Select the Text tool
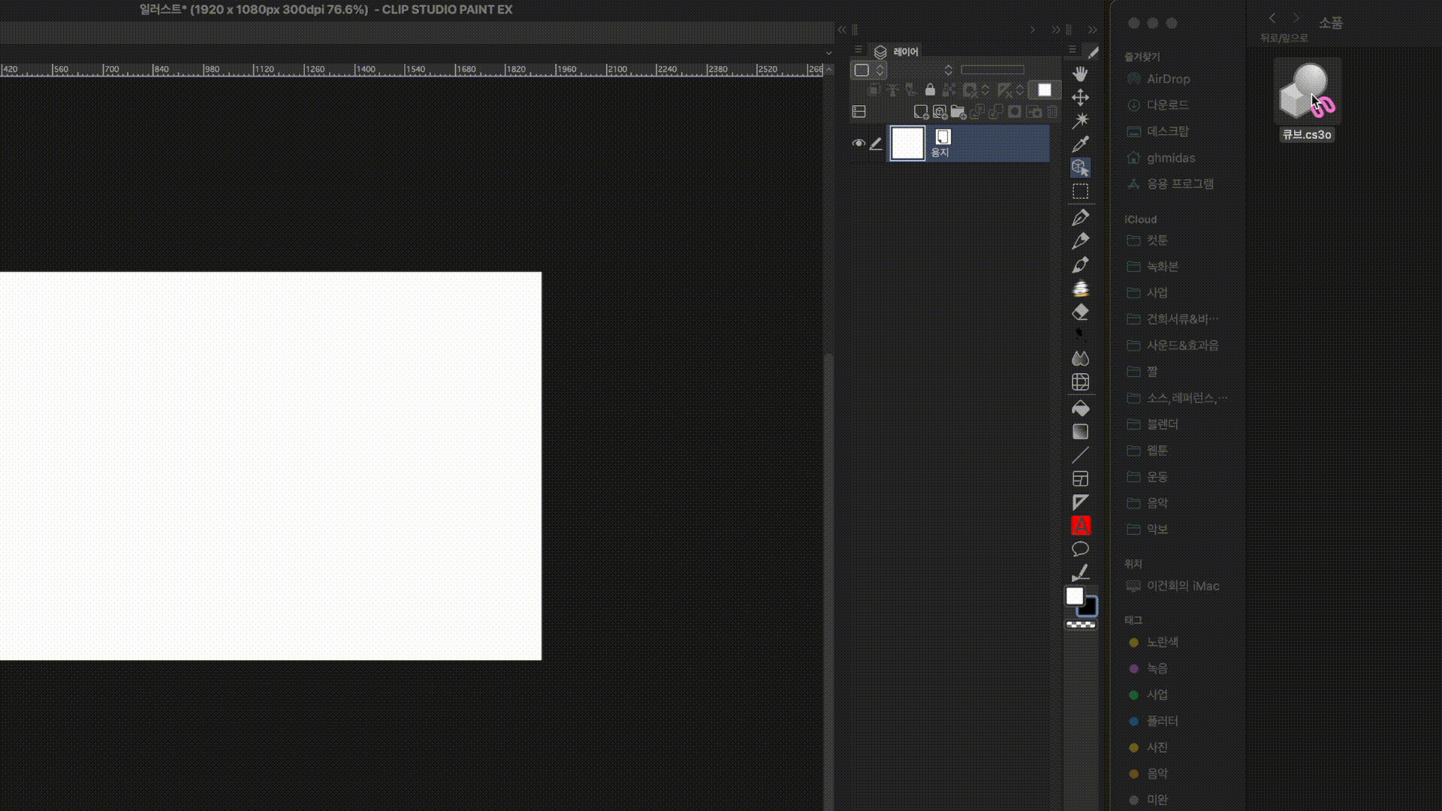The width and height of the screenshot is (1442, 811). 1080,526
